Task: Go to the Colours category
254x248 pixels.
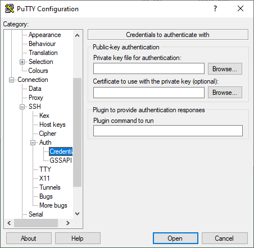Action: pos(38,71)
